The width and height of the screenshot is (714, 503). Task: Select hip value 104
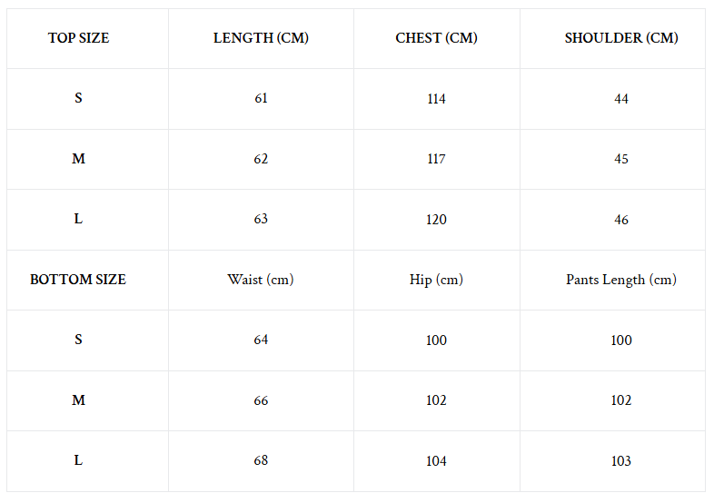coord(436,461)
